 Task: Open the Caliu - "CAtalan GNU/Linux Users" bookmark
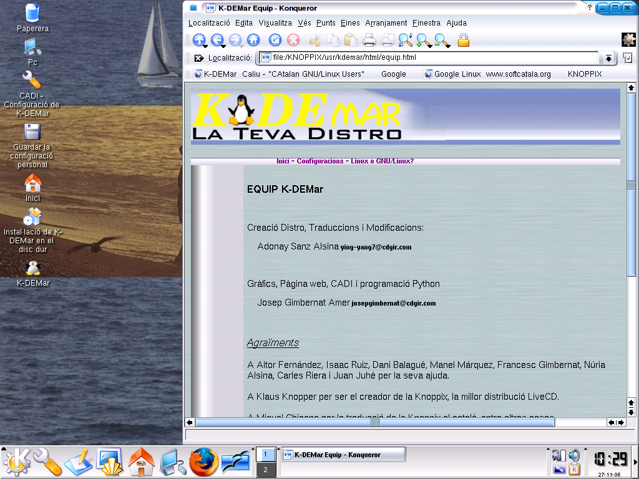pyautogui.click(x=303, y=74)
